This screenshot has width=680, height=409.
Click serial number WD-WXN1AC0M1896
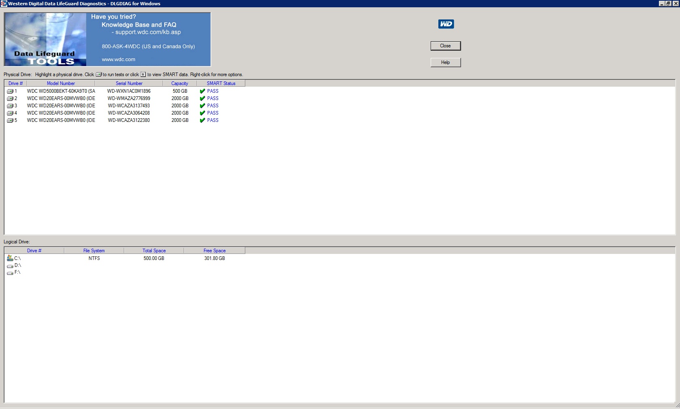coord(129,91)
